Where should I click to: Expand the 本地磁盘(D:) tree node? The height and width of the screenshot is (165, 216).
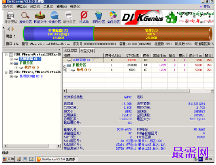pos(11,59)
